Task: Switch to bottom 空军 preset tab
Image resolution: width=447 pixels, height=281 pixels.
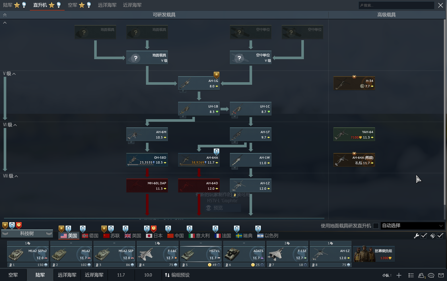Action: point(13,275)
